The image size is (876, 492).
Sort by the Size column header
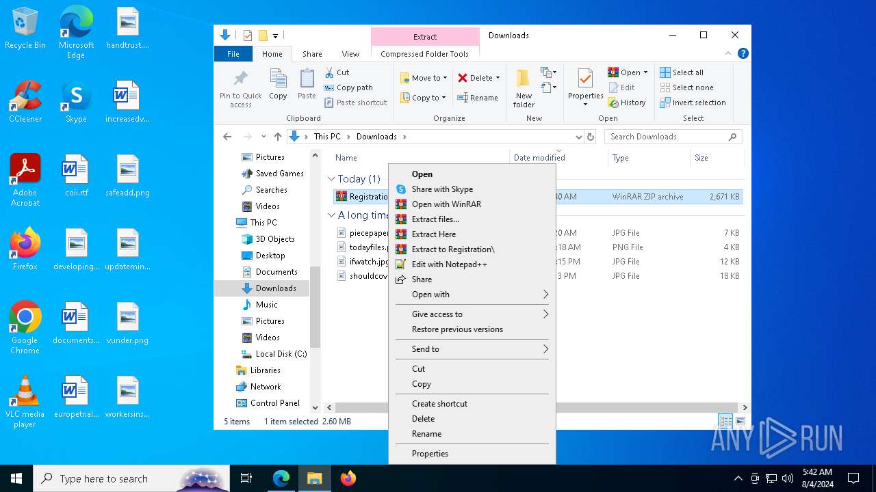click(x=717, y=158)
